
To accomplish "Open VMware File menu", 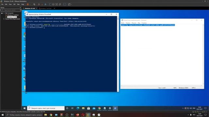I will [2, 4].
